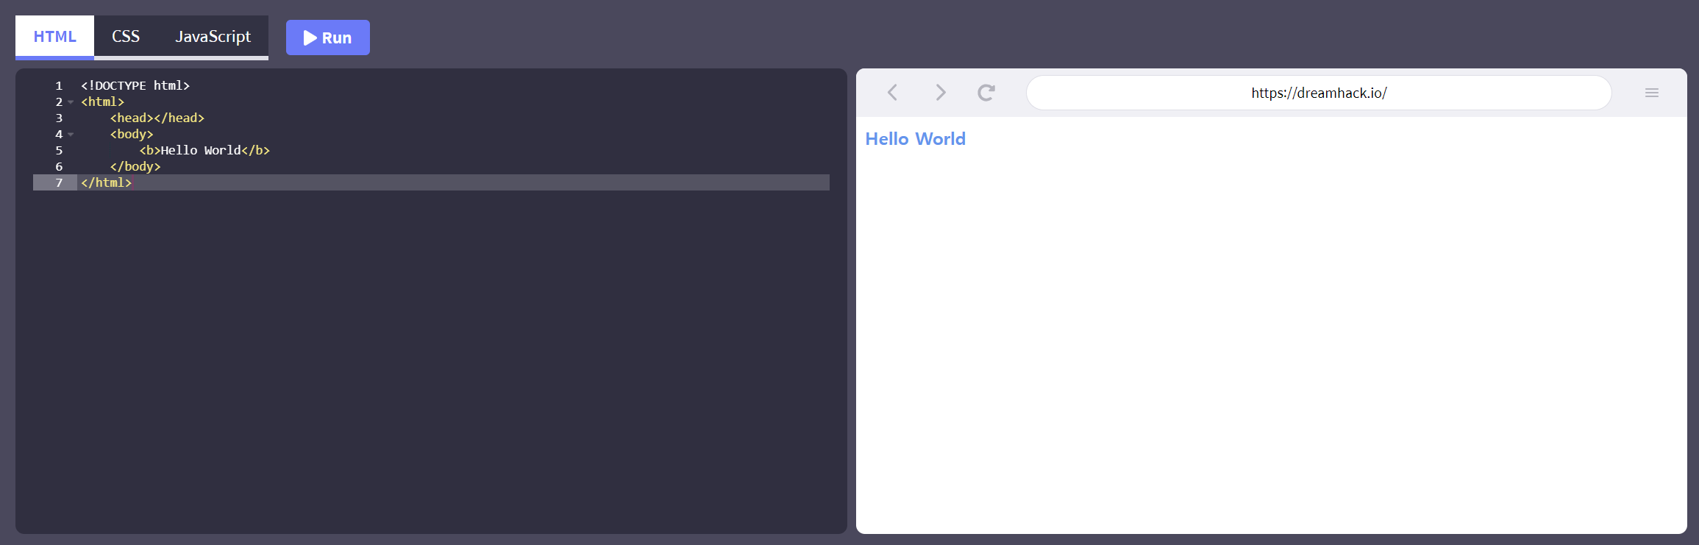Image resolution: width=1699 pixels, height=545 pixels.
Task: Click line number 6 in gutter
Action: tap(59, 167)
